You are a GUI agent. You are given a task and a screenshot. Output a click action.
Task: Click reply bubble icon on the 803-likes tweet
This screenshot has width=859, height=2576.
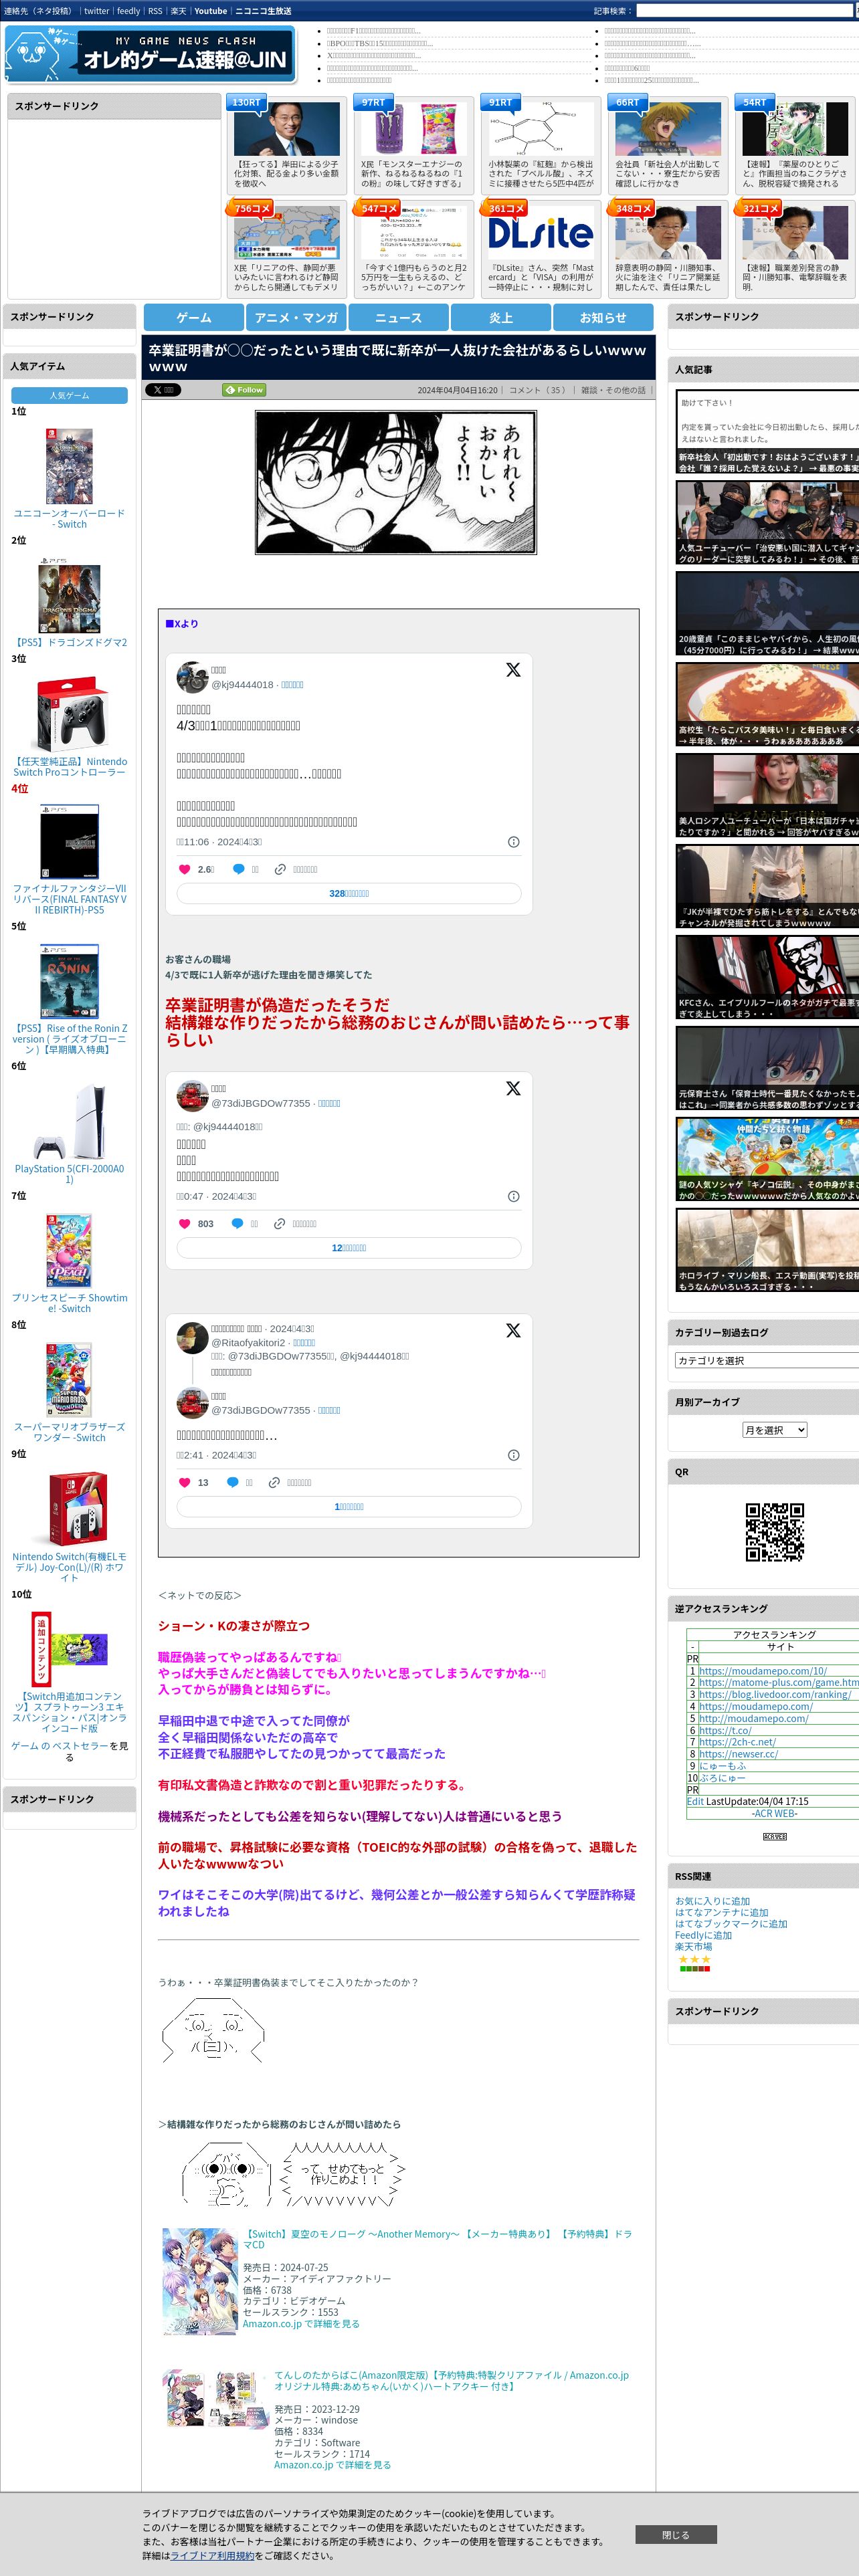237,1223
